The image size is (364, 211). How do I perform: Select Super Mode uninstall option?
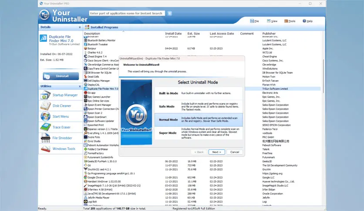point(199,133)
